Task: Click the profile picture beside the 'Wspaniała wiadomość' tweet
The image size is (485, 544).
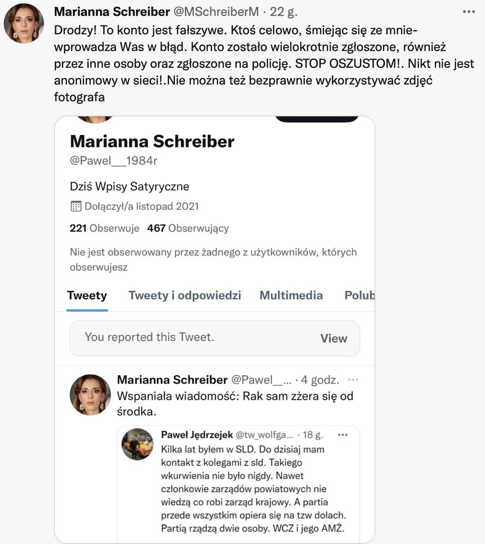Action: (x=90, y=395)
